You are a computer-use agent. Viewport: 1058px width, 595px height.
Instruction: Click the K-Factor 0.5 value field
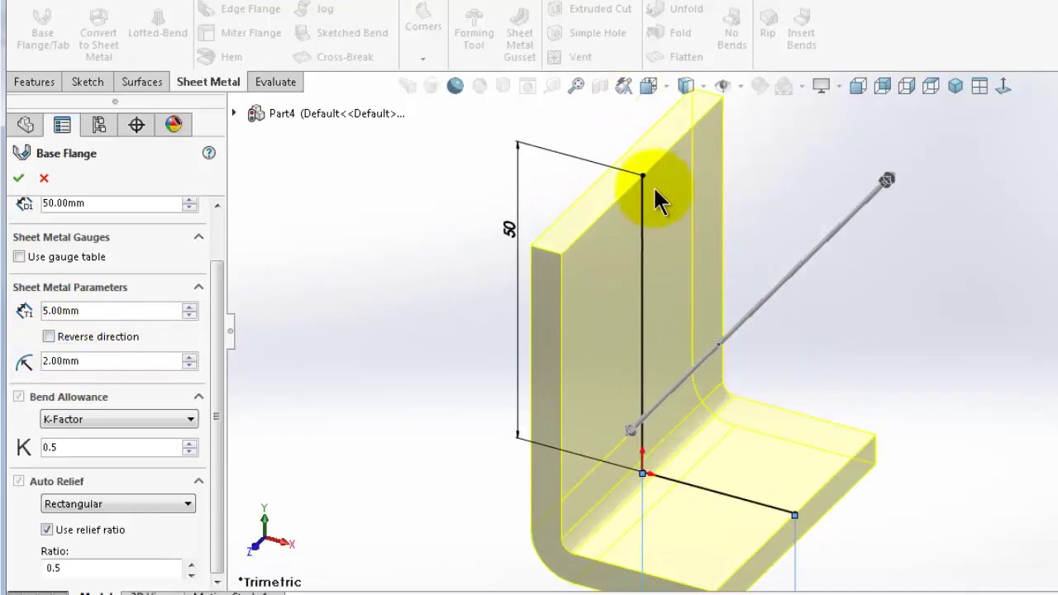pyautogui.click(x=111, y=447)
